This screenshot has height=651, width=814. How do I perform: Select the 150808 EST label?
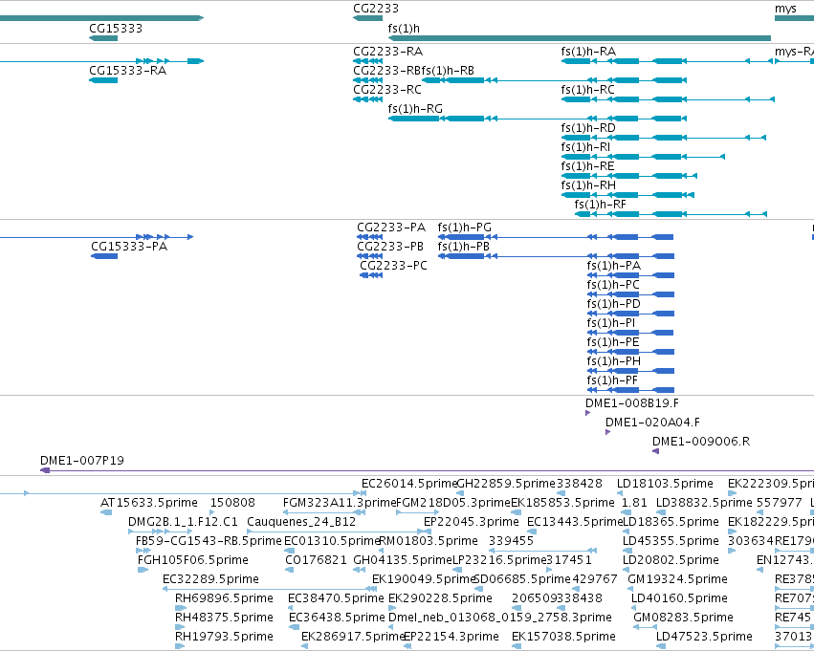pos(232,503)
